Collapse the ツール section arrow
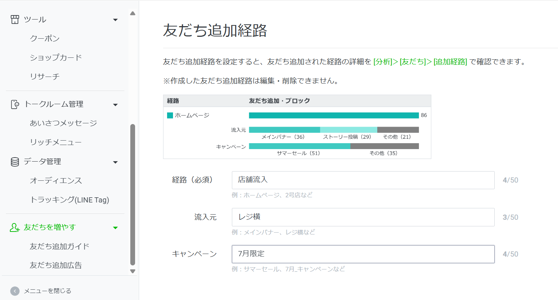 click(x=115, y=20)
